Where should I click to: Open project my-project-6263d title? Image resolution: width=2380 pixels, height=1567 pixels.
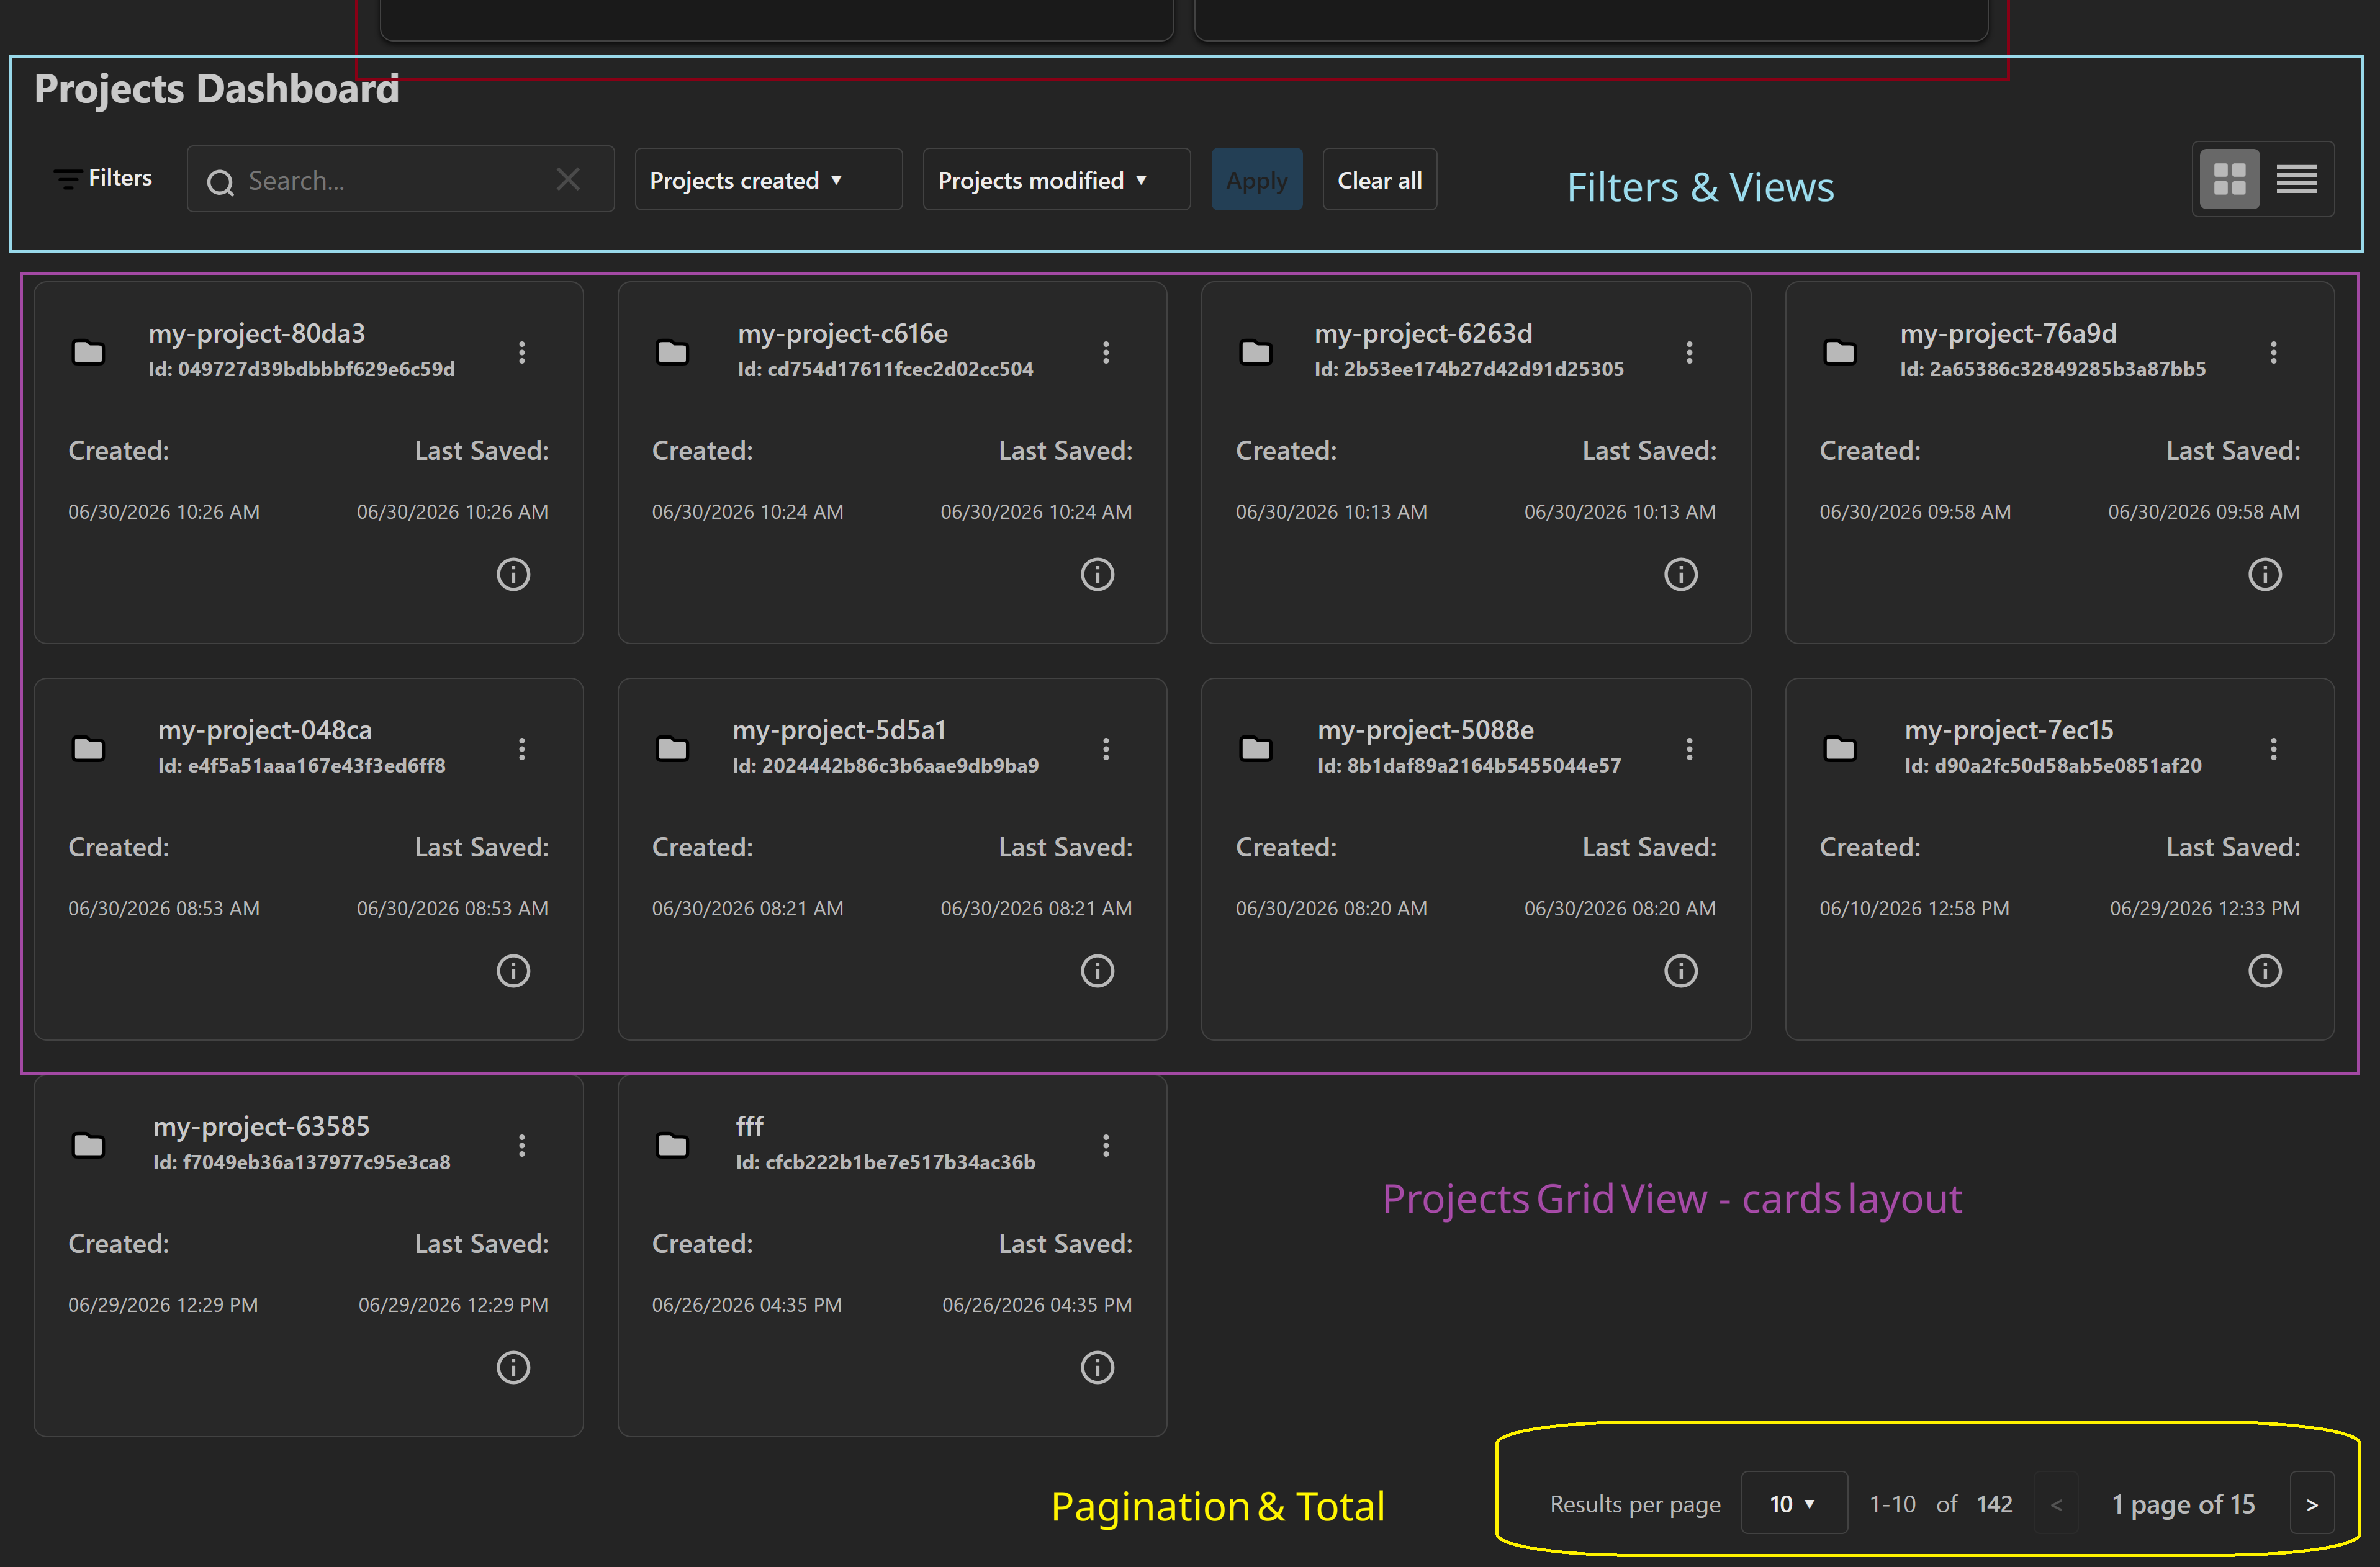[x=1423, y=333]
